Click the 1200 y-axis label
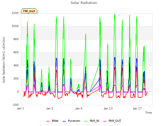The width and height of the screenshot is (168, 126). (x=15, y=13)
